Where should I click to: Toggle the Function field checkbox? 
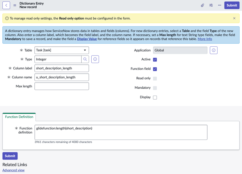pos(155,69)
